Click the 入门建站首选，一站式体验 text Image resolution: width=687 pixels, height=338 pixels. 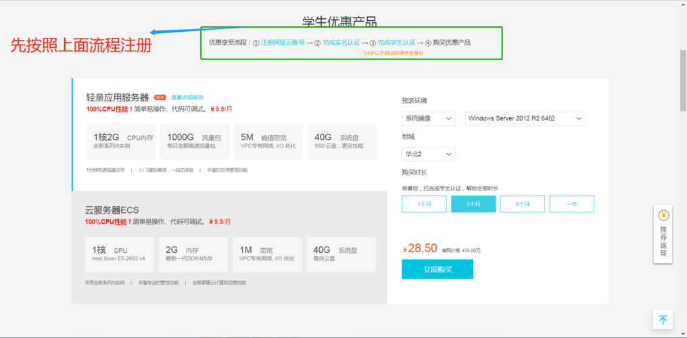(165, 170)
